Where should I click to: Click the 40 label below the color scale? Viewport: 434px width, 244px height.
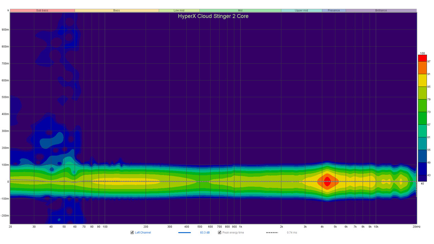(422, 183)
